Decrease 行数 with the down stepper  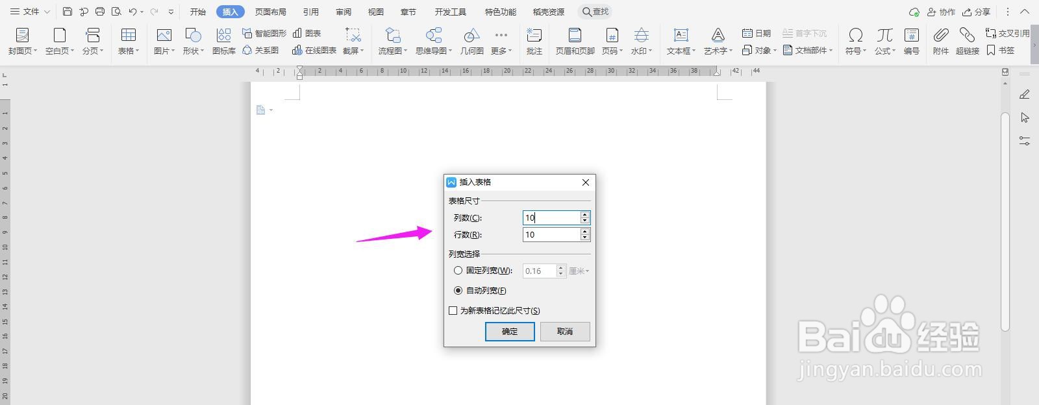(x=585, y=238)
